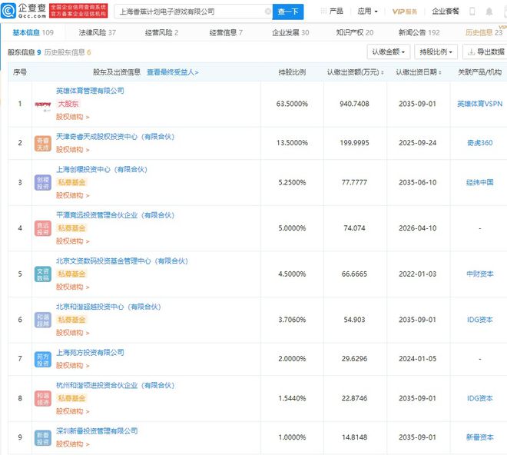Switch to 基本信息 tab
The image size is (507, 455).
[33, 33]
